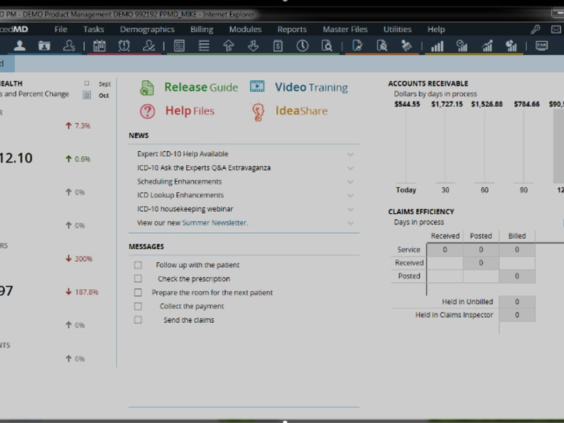Screen dimensions: 564x423
Task: Click the patient ID card folder icon
Action: point(44,46)
